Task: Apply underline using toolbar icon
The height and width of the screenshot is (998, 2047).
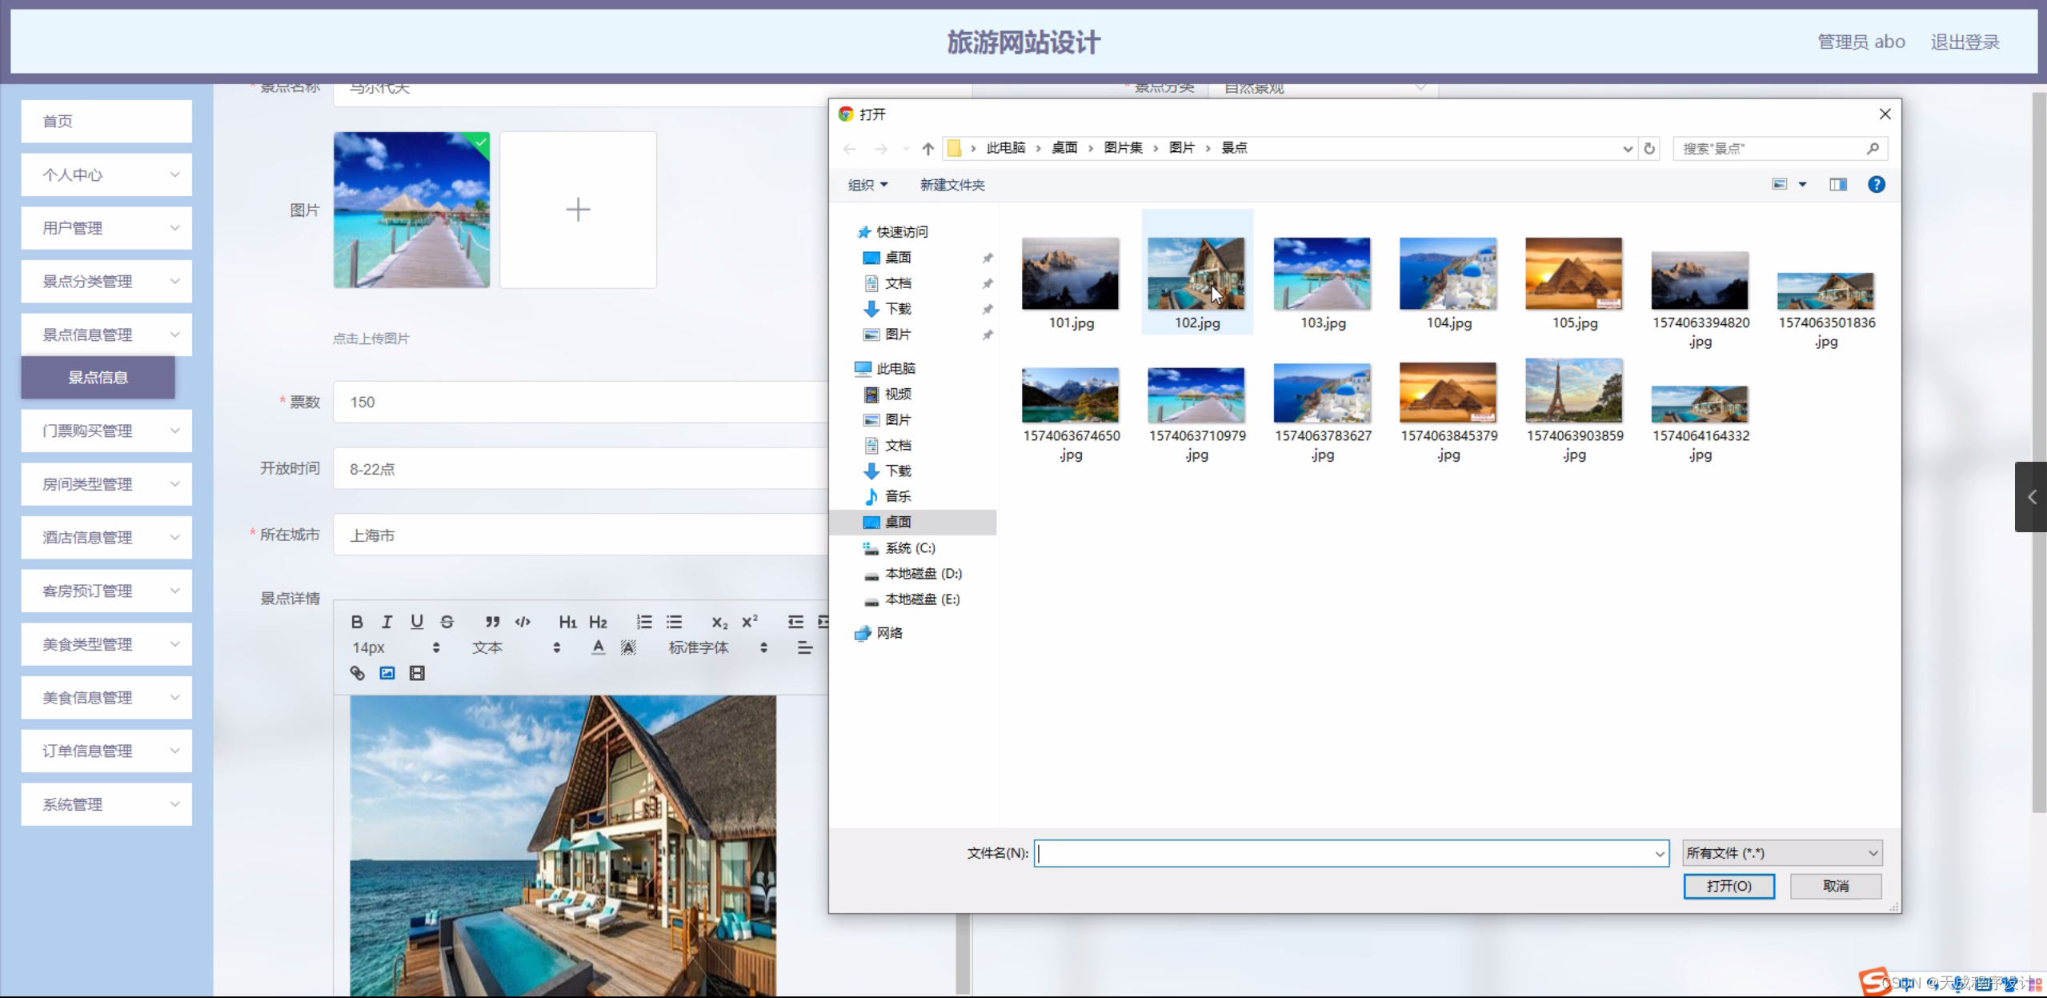Action: [x=417, y=622]
